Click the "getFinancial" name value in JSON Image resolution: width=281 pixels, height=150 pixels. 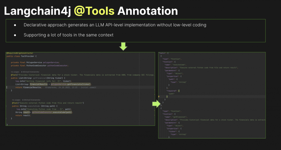coord(180,117)
